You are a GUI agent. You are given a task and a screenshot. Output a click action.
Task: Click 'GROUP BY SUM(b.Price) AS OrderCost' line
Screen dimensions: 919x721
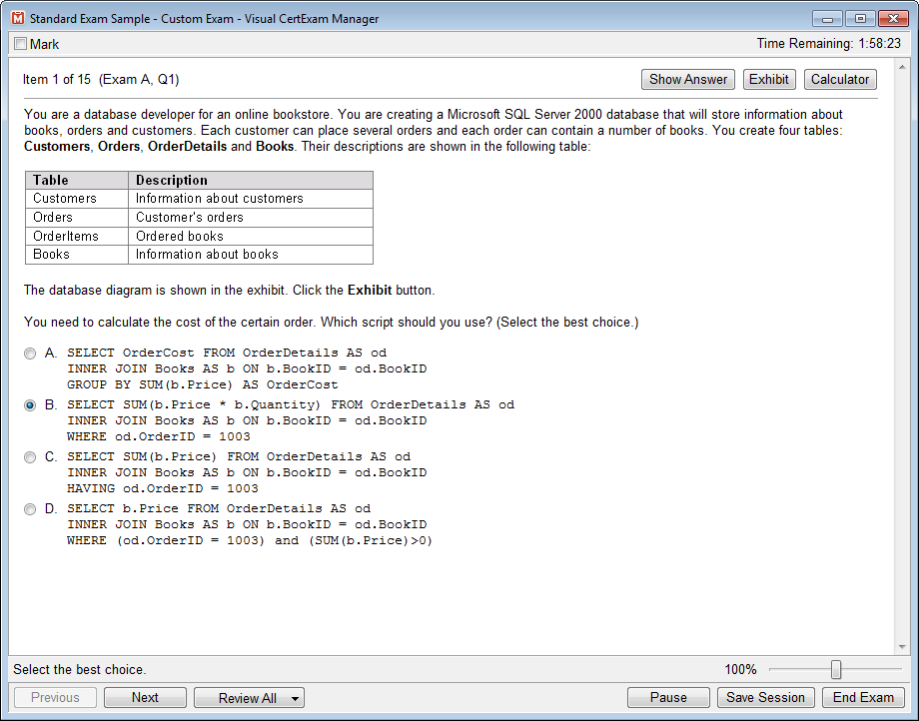[x=202, y=384]
